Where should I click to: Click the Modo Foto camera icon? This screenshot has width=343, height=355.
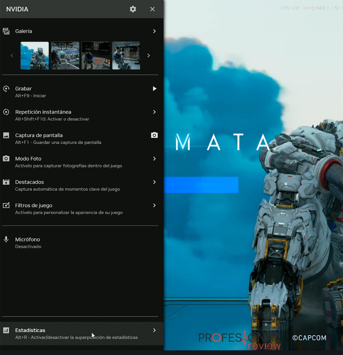tap(6, 159)
